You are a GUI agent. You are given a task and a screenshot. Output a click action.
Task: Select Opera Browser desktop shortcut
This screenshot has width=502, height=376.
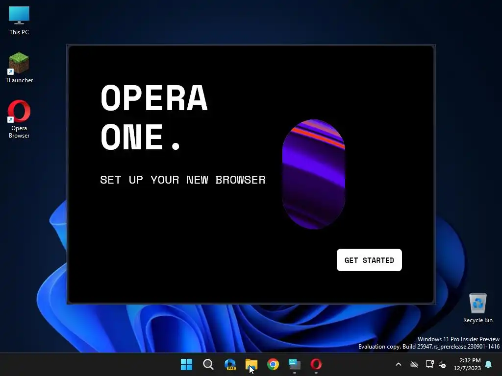point(19,119)
